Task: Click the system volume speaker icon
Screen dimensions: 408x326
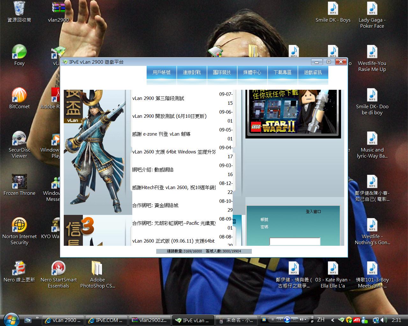Action: (x=384, y=320)
